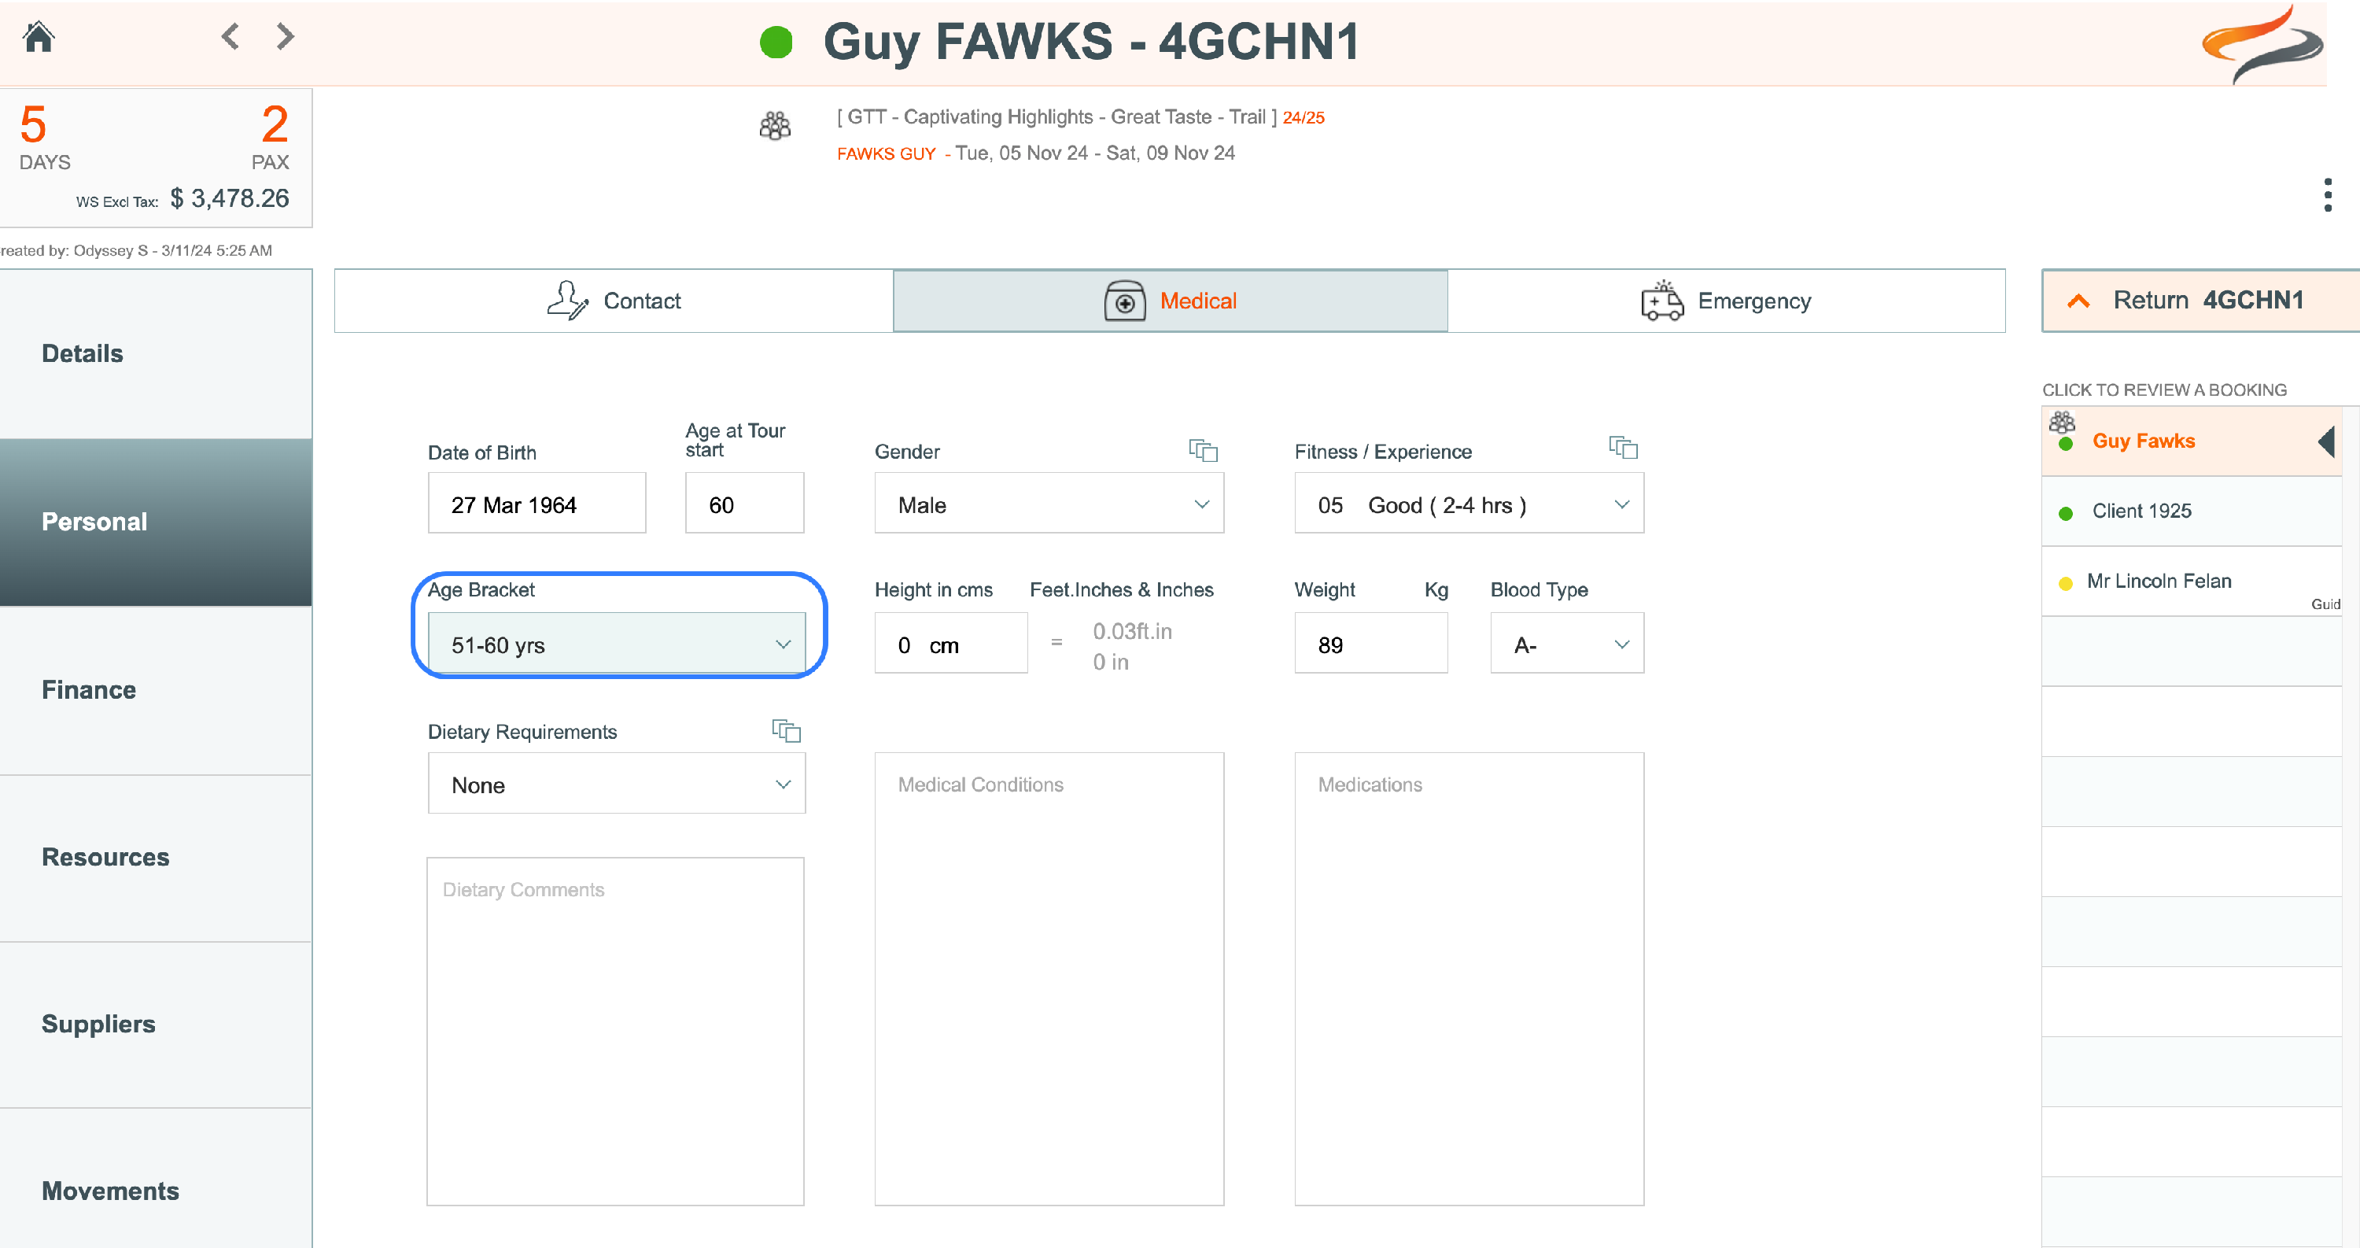The height and width of the screenshot is (1248, 2360).
Task: Go to the home screen icon
Action: tap(39, 38)
